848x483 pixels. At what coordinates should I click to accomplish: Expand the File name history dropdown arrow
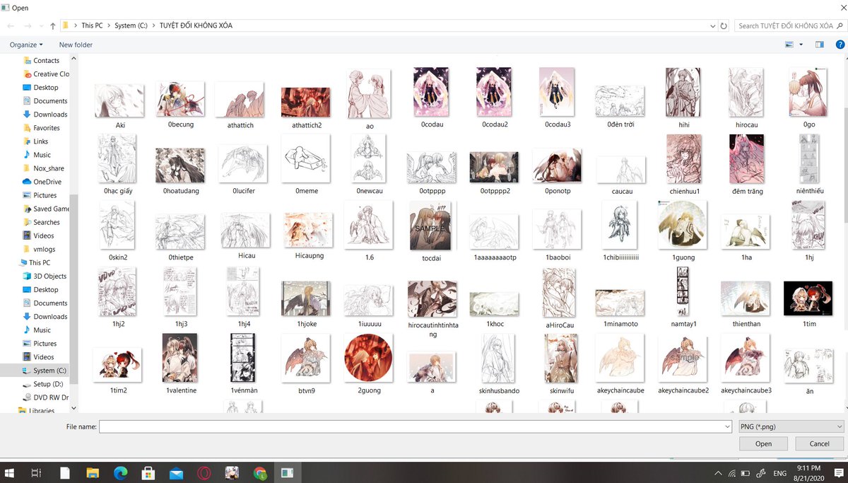pos(727,426)
